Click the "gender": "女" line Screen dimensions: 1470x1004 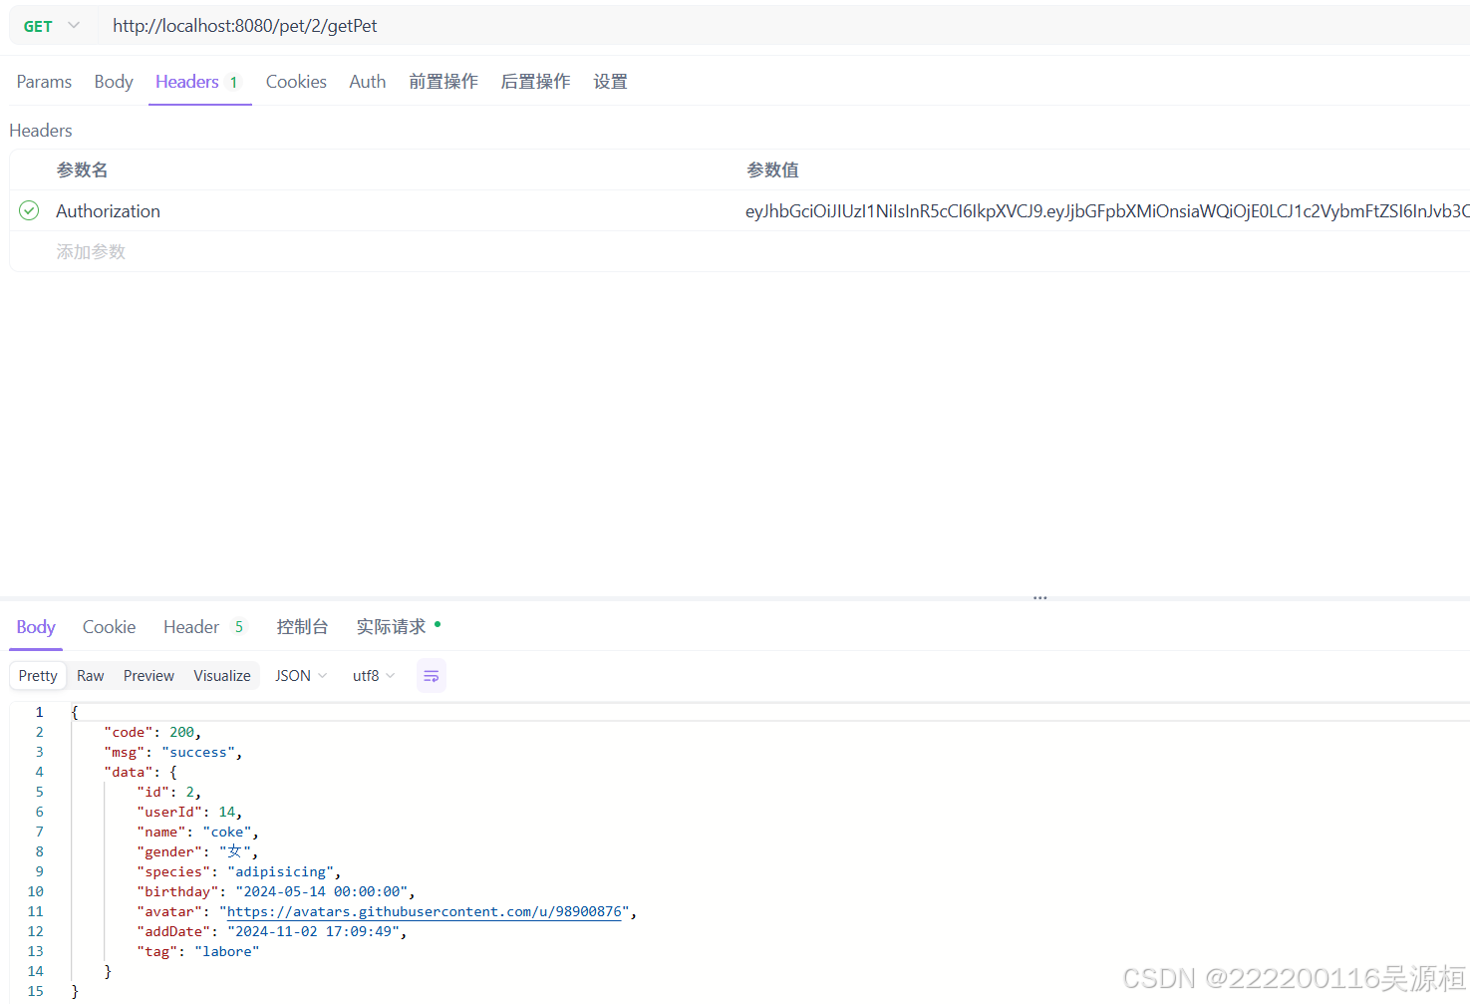[x=198, y=852]
